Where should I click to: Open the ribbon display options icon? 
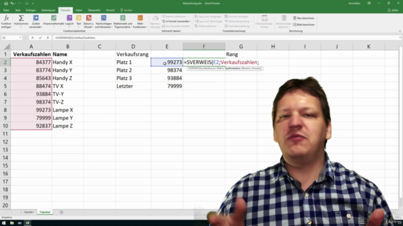[369, 3]
